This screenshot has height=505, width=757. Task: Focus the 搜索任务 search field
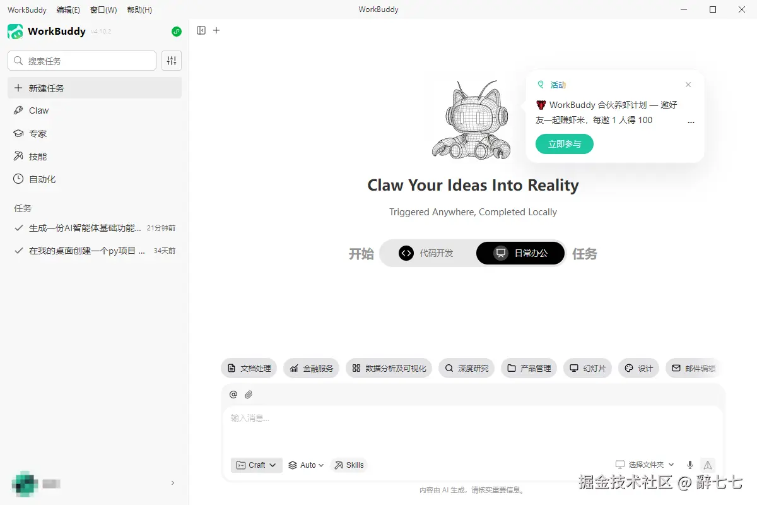click(x=82, y=61)
